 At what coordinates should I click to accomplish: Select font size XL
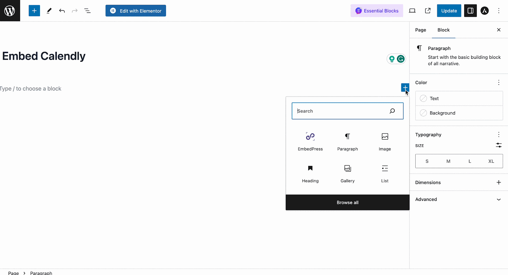point(491,161)
